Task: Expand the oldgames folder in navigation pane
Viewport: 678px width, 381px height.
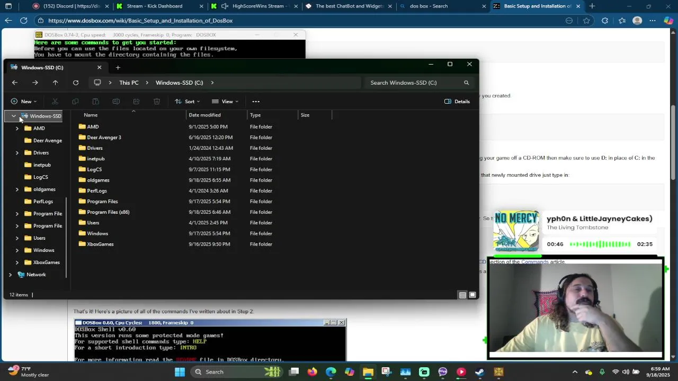Action: (17, 189)
